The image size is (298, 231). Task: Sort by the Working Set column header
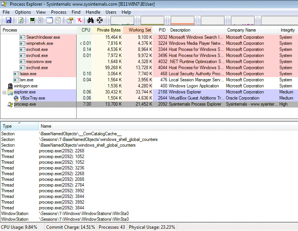click(138, 30)
